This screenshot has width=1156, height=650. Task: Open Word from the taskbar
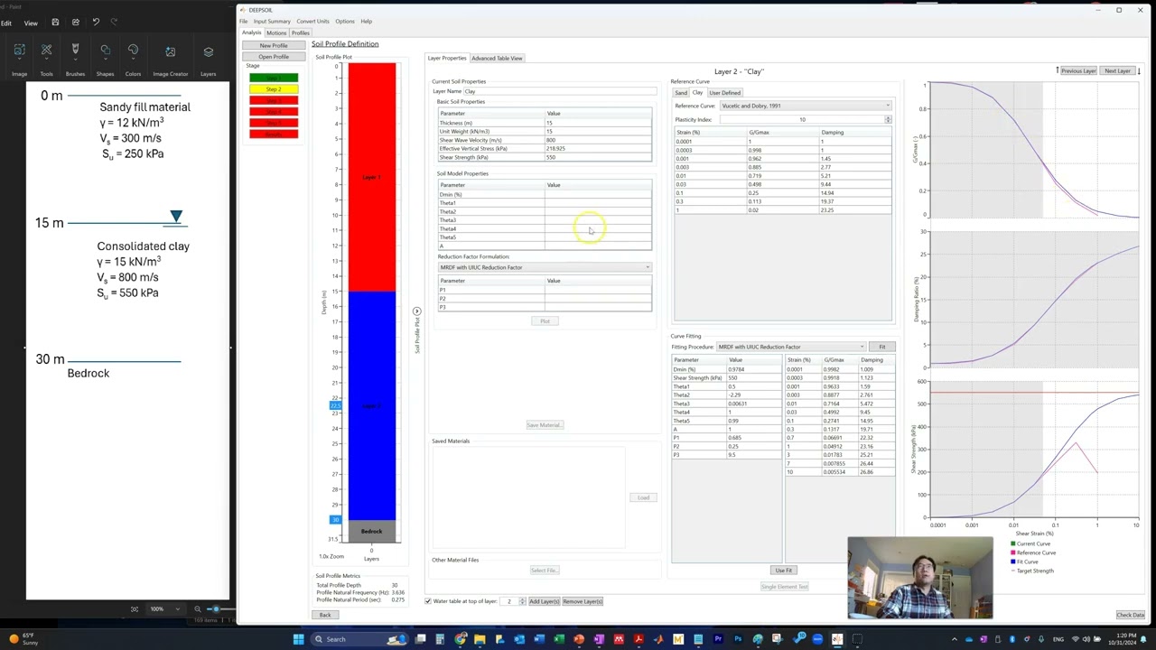tap(539, 639)
